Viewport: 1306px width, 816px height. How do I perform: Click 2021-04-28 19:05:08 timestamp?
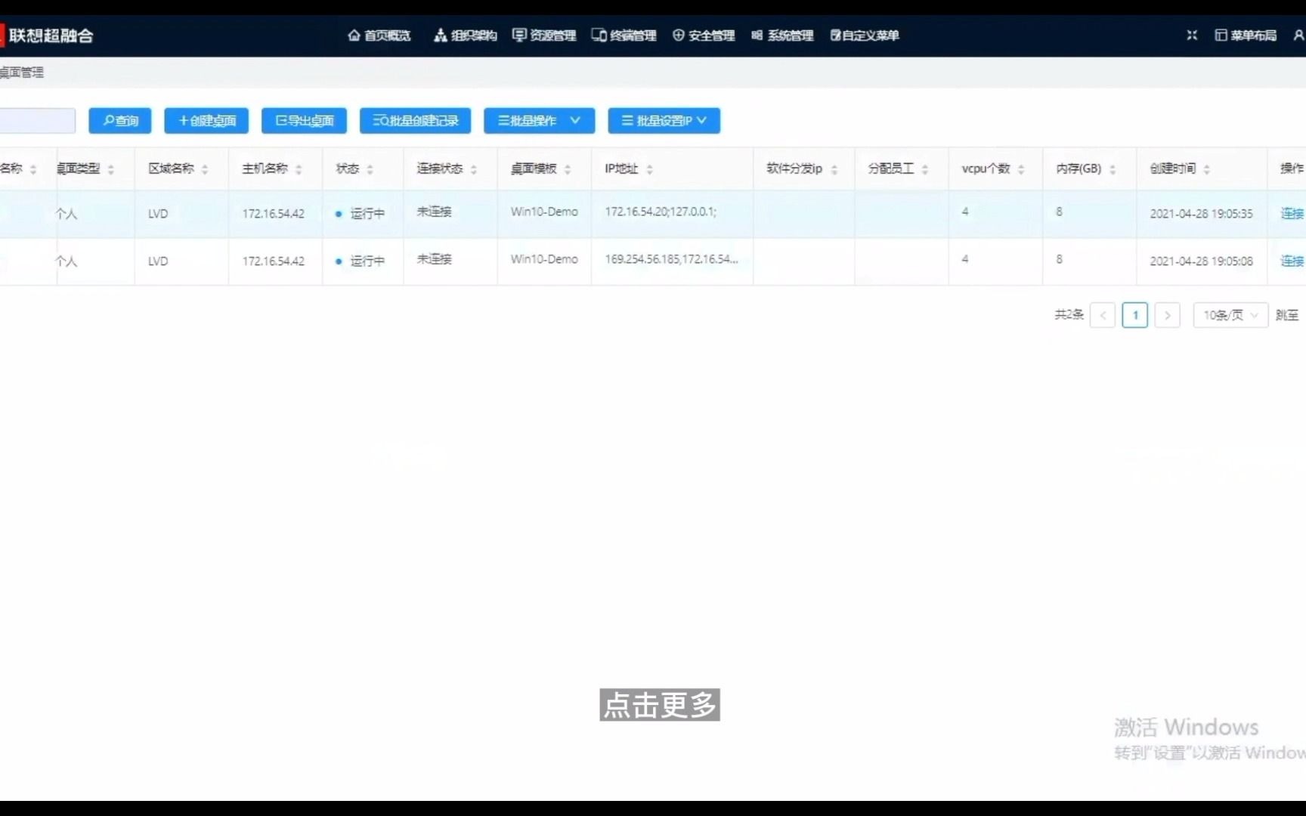pyautogui.click(x=1201, y=261)
